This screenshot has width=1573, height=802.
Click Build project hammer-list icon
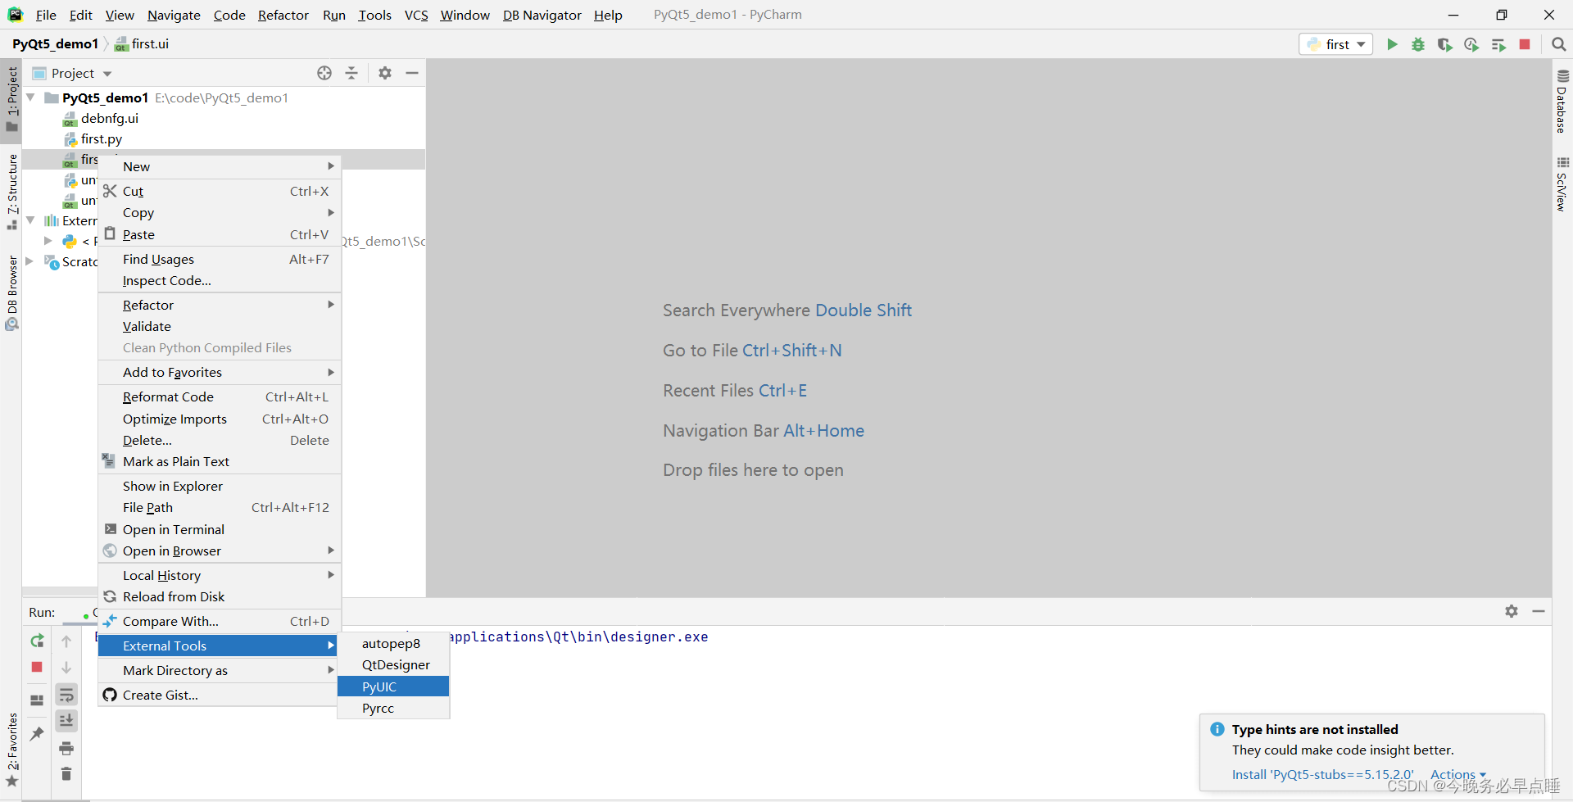tap(1498, 44)
